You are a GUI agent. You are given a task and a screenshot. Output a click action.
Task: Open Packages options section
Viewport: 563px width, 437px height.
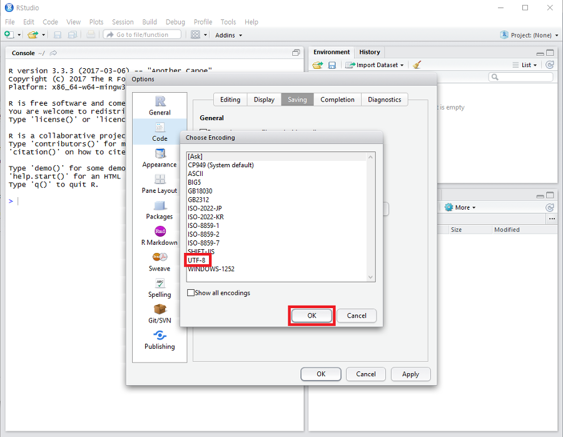point(160,210)
